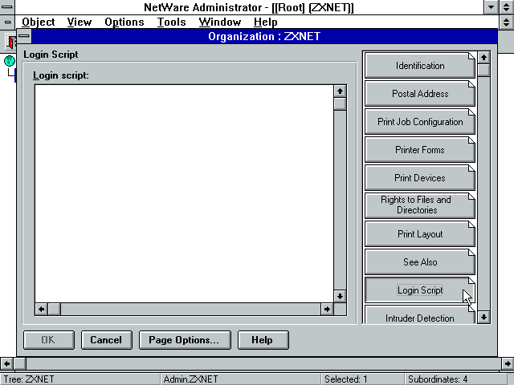Switch to the Print Layout page

tap(419, 234)
